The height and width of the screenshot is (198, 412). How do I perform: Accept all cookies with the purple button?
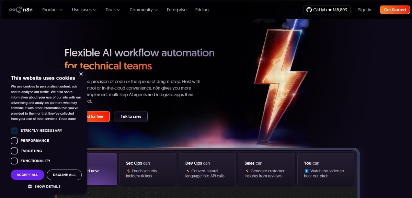pyautogui.click(x=27, y=175)
